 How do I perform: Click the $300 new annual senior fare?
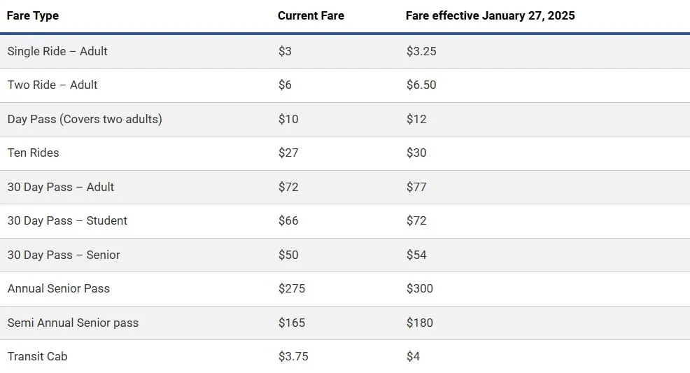coord(420,288)
